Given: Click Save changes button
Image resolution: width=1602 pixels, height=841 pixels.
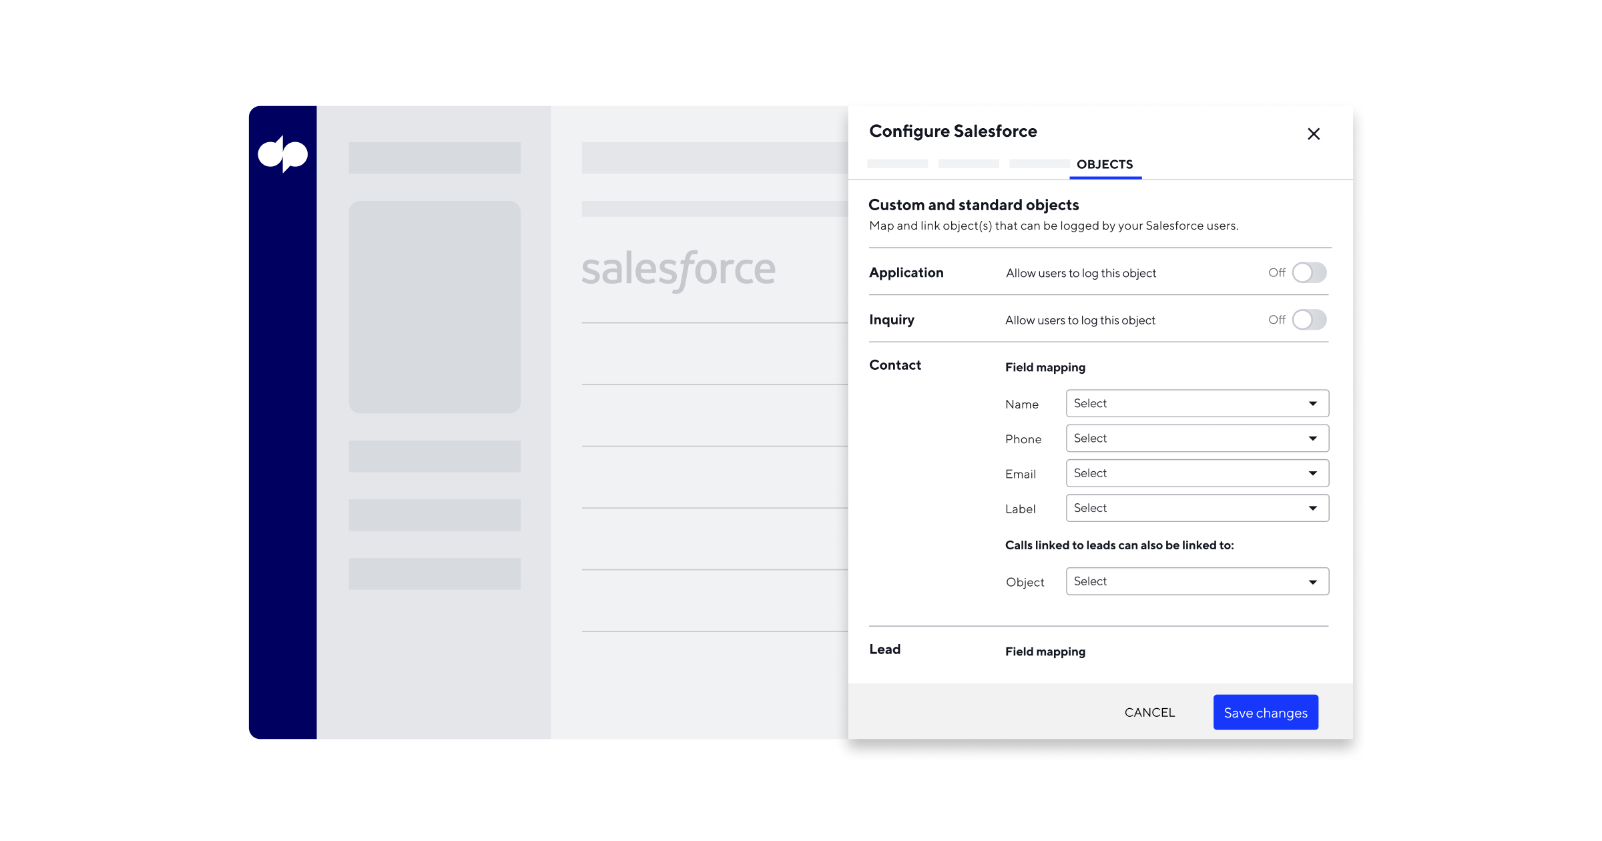Looking at the screenshot, I should click(x=1266, y=712).
